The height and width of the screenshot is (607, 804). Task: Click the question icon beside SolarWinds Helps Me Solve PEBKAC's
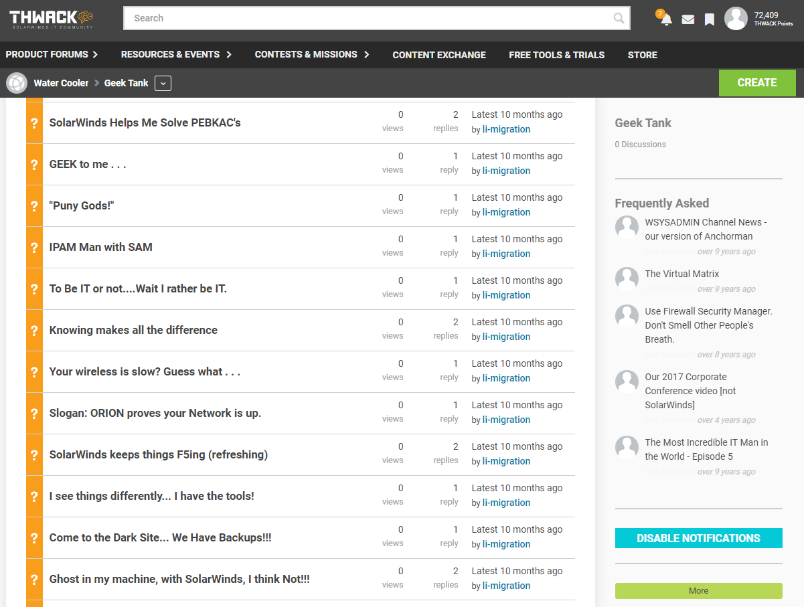point(34,123)
